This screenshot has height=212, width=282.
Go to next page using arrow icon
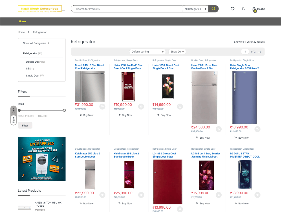[259, 52]
